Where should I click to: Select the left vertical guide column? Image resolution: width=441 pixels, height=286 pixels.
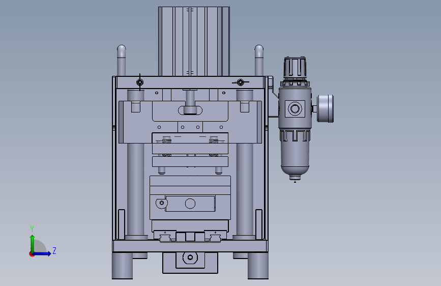[x=136, y=189]
